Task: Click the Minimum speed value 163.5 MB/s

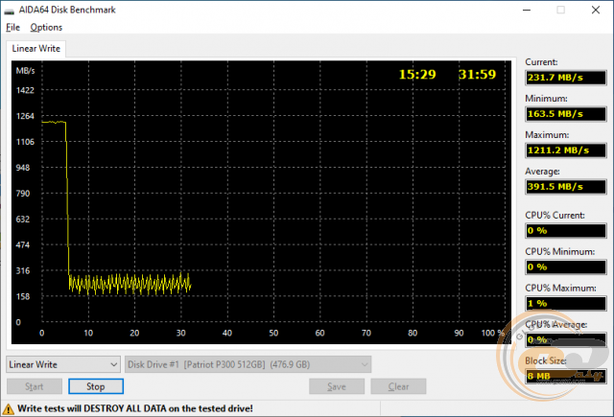Action: [565, 114]
